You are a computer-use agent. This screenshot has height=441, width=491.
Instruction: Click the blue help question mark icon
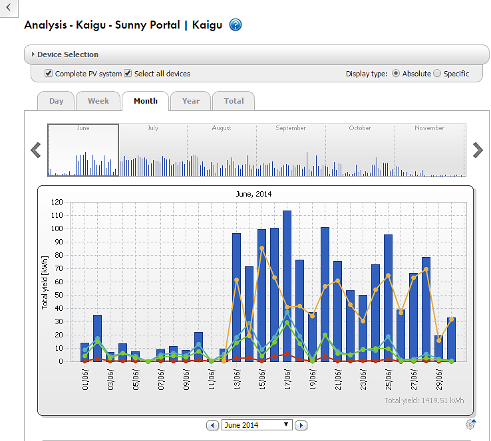[236, 25]
